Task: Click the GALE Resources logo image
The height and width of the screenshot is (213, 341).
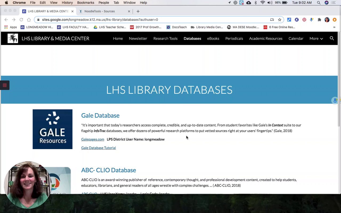Action: click(52, 129)
